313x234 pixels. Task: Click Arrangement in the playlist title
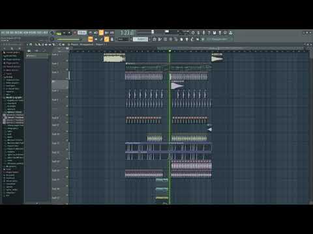87,44
